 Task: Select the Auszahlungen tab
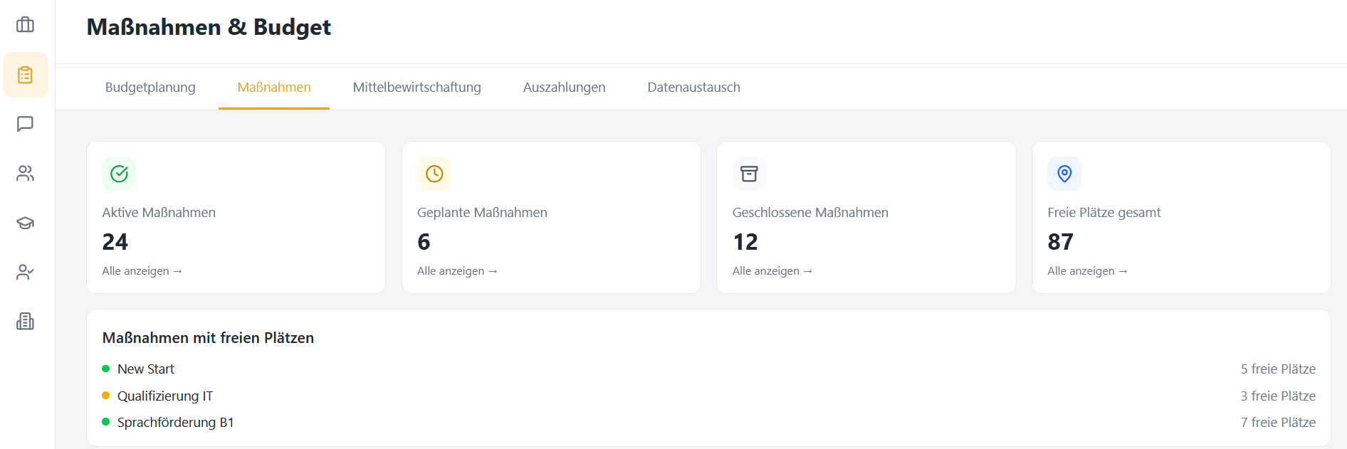click(564, 88)
